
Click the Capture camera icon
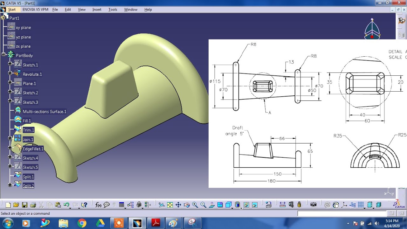[314, 205]
